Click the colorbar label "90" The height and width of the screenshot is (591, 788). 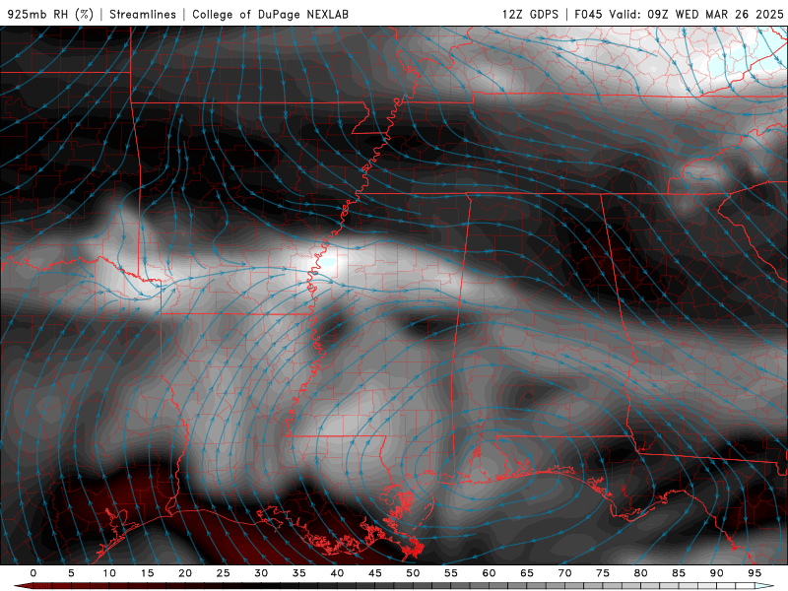pos(716,573)
